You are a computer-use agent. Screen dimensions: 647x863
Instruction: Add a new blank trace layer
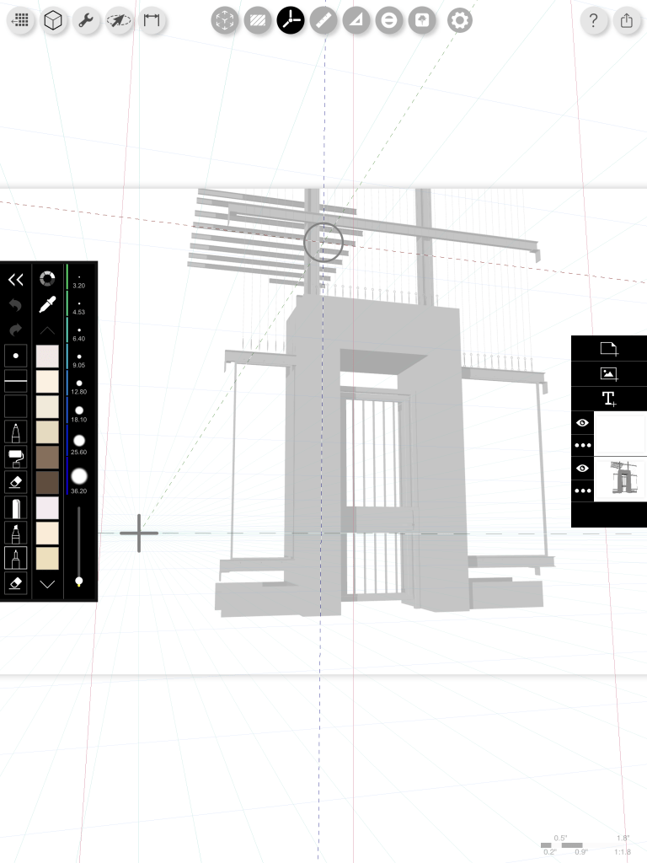[x=609, y=348]
